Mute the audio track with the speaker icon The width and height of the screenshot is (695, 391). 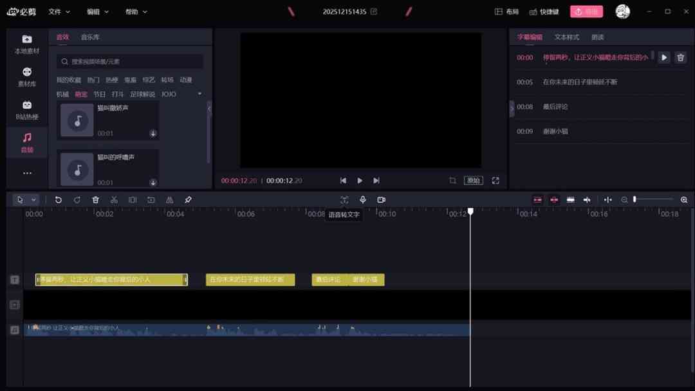point(586,199)
